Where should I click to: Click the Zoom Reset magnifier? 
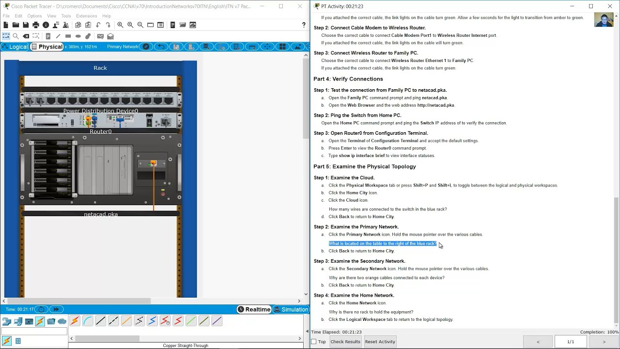tap(130, 25)
